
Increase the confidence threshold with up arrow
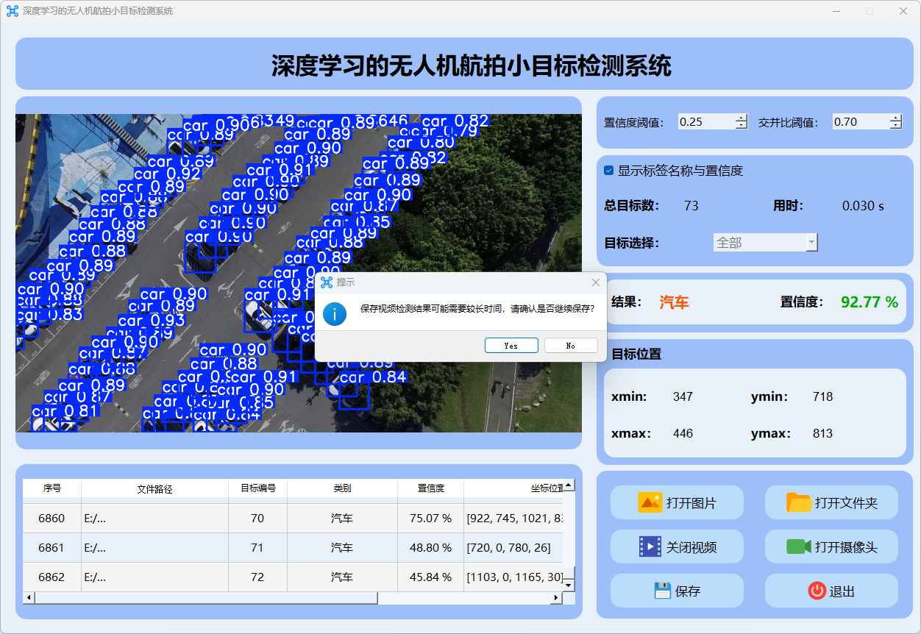[x=741, y=118]
